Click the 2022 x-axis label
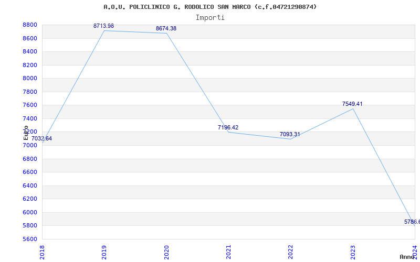 [x=291, y=253]
